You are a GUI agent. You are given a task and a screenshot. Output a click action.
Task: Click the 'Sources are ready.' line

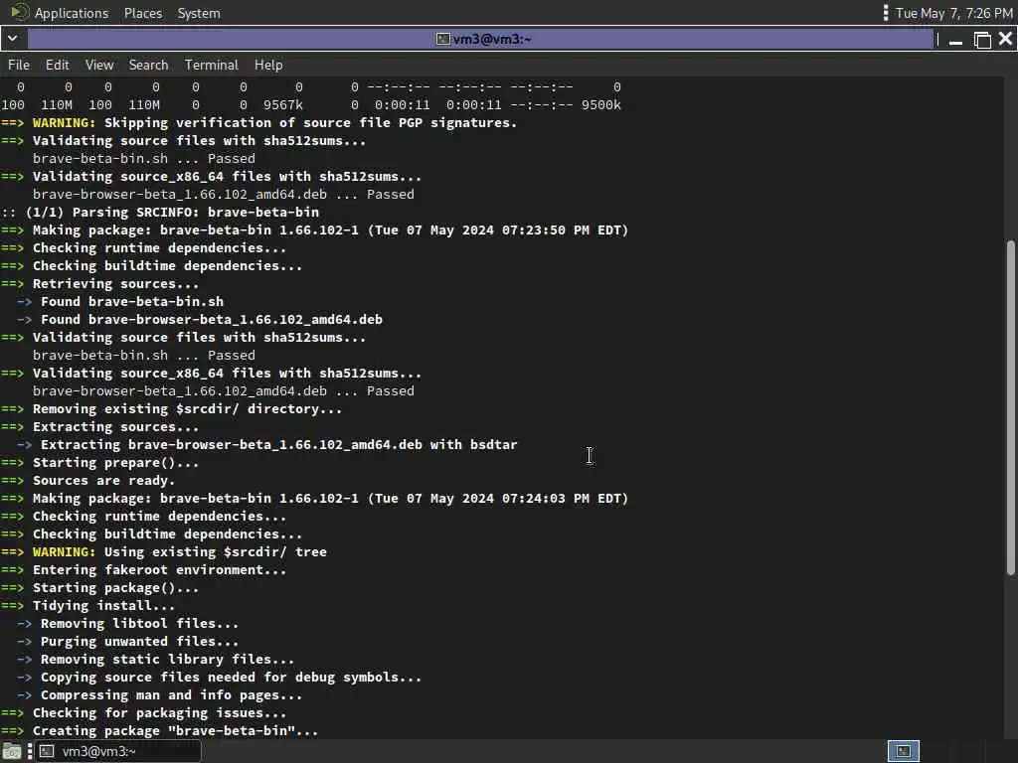(87, 481)
